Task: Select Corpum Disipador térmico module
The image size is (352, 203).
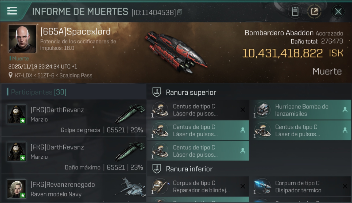Action: (300, 186)
